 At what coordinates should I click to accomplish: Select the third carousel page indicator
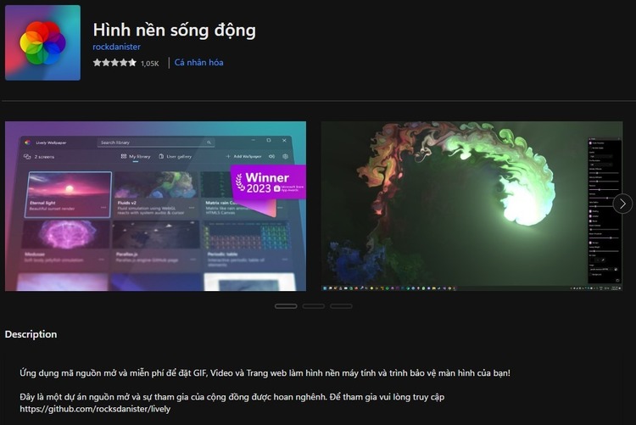pos(341,306)
